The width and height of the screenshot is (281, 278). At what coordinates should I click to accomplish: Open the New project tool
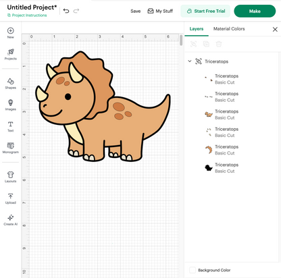coord(11,33)
